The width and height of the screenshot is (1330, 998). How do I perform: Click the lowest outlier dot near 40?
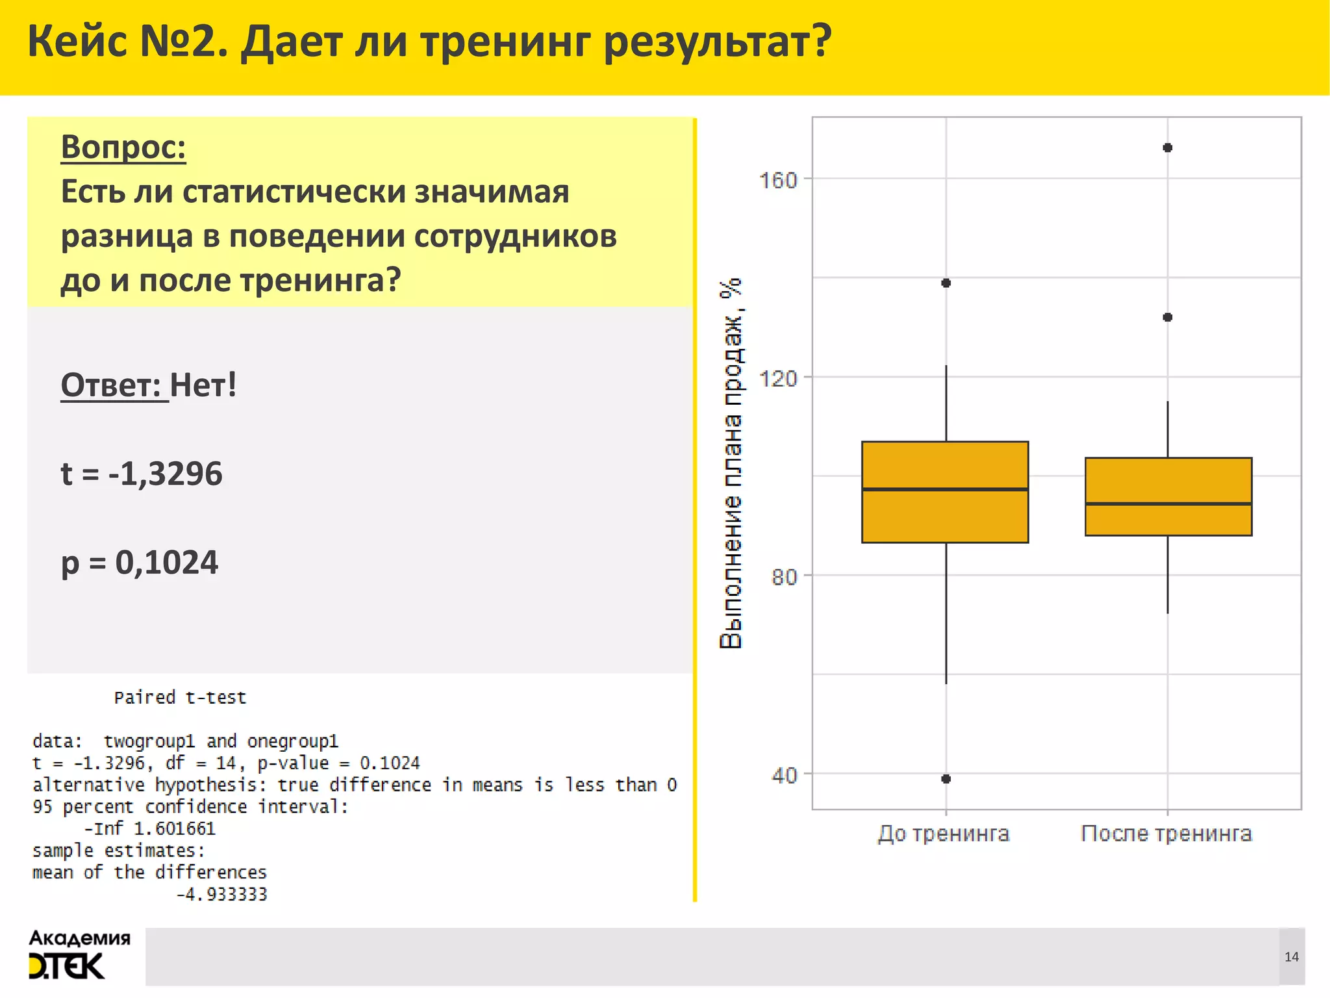(x=946, y=778)
